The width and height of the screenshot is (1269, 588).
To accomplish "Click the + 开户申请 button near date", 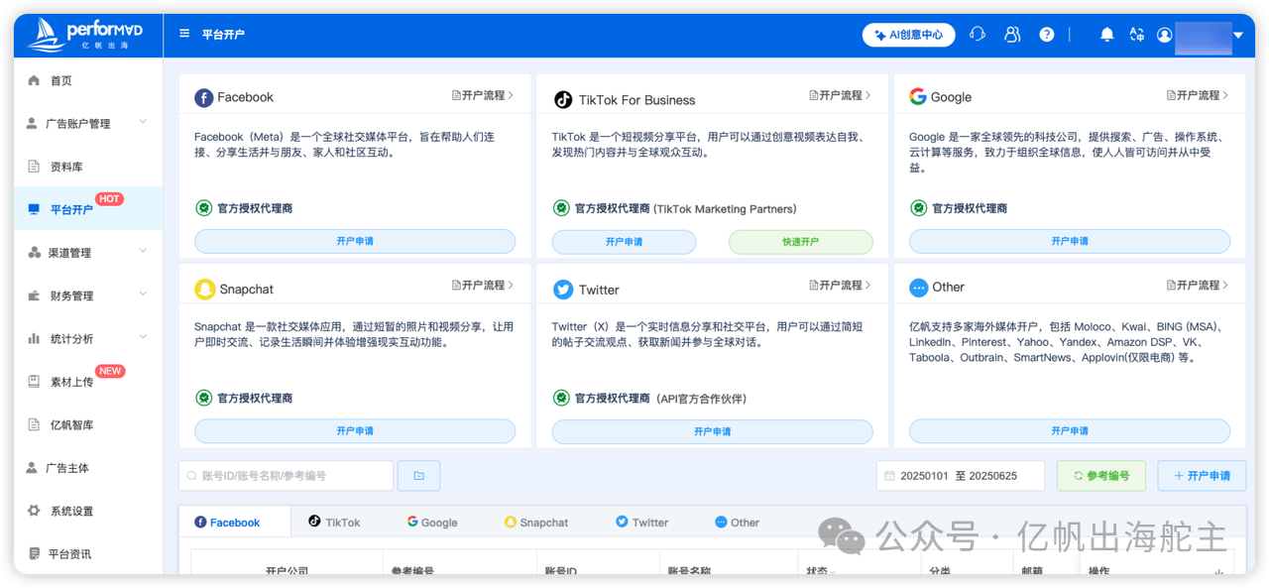I will (x=1202, y=476).
